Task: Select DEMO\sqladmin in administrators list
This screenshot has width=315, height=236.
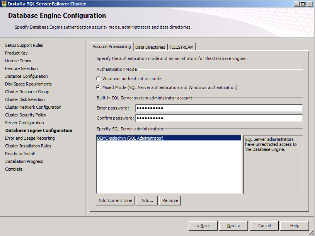Action: click(169, 138)
